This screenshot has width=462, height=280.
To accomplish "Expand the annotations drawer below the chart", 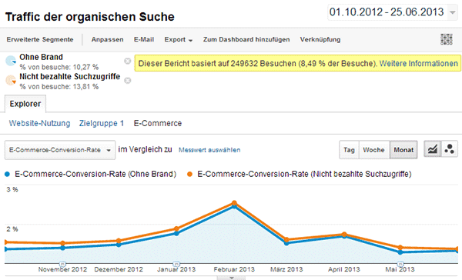I will point(231,278).
